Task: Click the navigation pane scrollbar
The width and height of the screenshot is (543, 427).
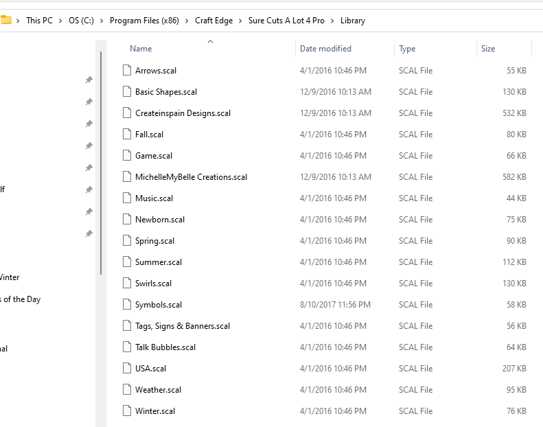Action: click(x=101, y=163)
